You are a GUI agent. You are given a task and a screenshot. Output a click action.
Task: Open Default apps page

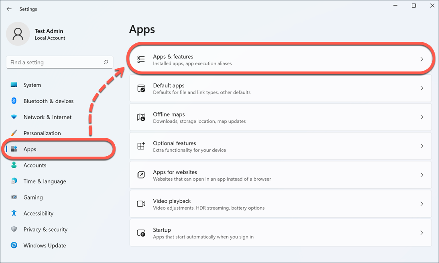280,88
